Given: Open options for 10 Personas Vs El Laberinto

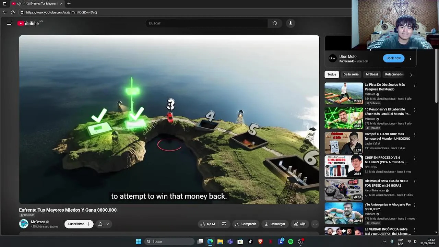Looking at the screenshot, I should 415,110.
